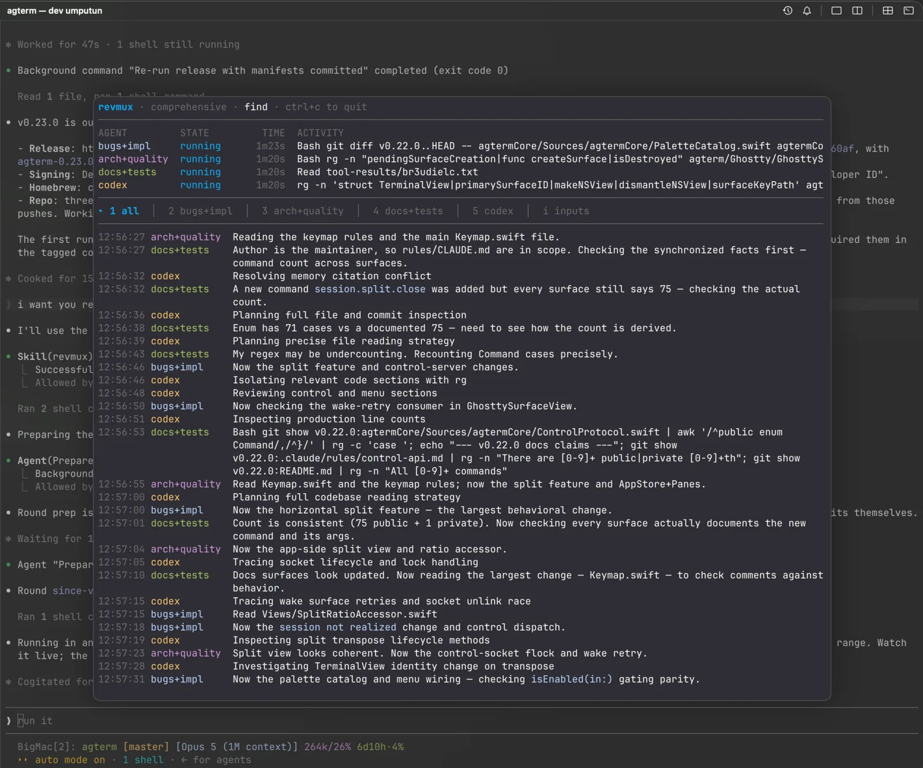Click the bugs+impl agent row name

click(x=124, y=146)
